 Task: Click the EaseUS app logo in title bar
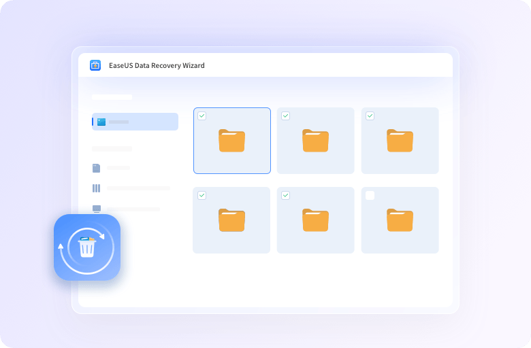pos(95,65)
